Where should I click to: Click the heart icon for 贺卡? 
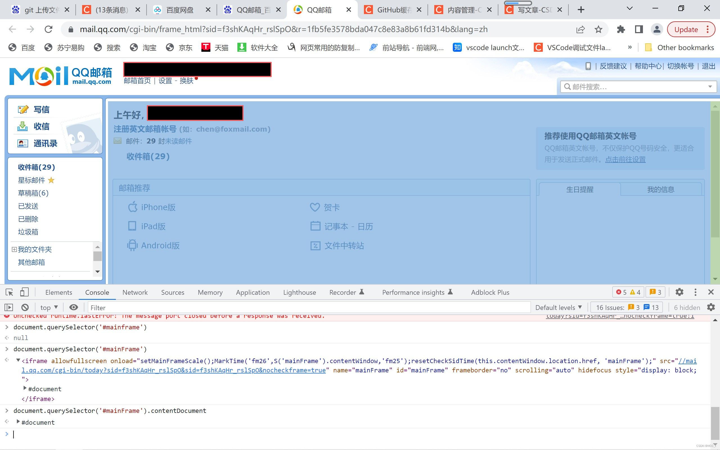click(315, 207)
